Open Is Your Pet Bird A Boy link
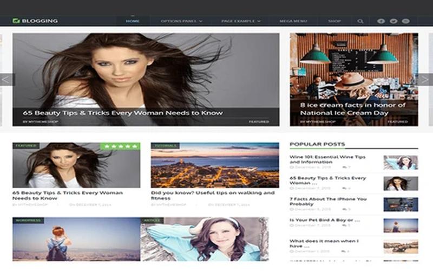Image resolution: width=433 pixels, height=271 pixels. tap(325, 220)
